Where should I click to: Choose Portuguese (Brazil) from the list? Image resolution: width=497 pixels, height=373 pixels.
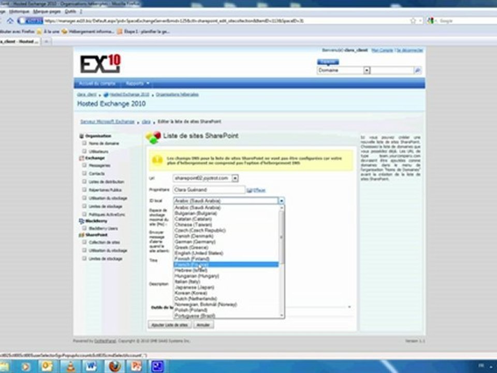[226, 316]
